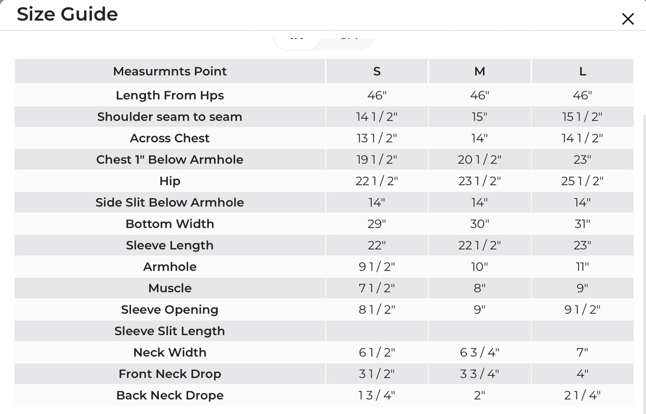Click the Hip row label
This screenshot has height=414, width=646.
(x=170, y=181)
